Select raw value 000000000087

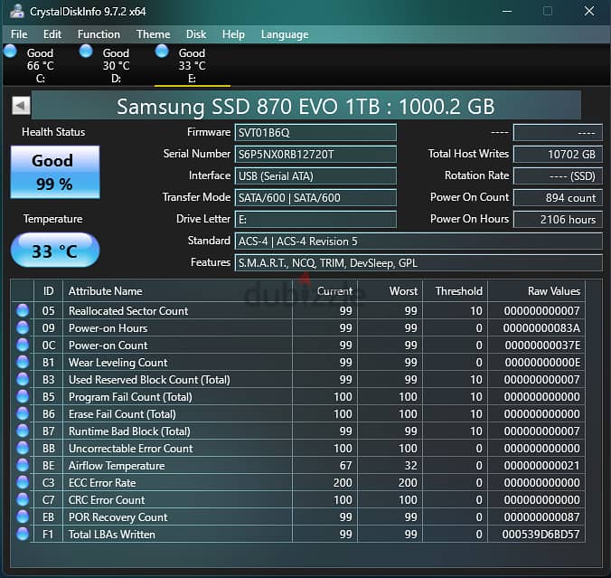pyautogui.click(x=541, y=516)
